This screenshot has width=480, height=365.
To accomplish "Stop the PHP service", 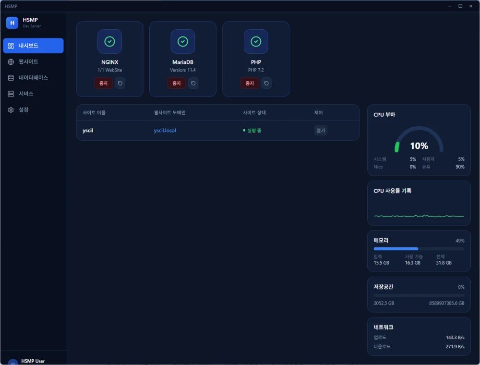I will 250,83.
